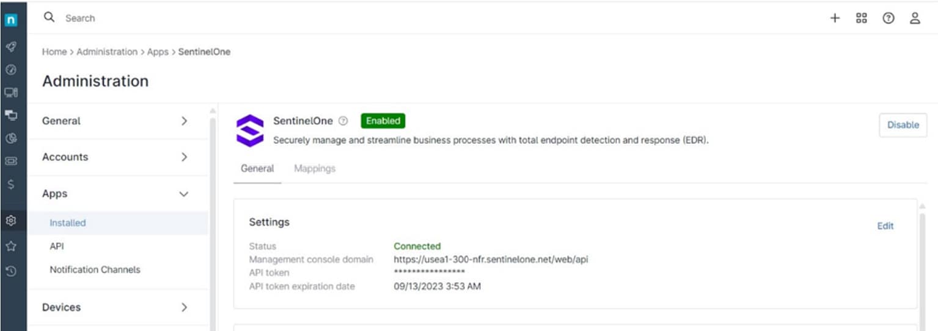Expand the General section in Administration
Viewport: 938px width, 331px height.
pos(116,121)
